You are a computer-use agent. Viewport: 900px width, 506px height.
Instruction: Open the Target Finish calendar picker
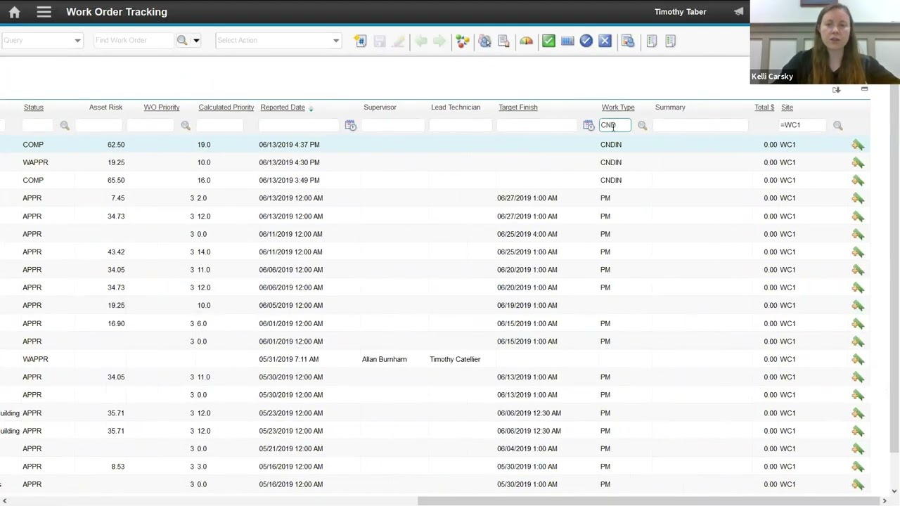pos(589,125)
